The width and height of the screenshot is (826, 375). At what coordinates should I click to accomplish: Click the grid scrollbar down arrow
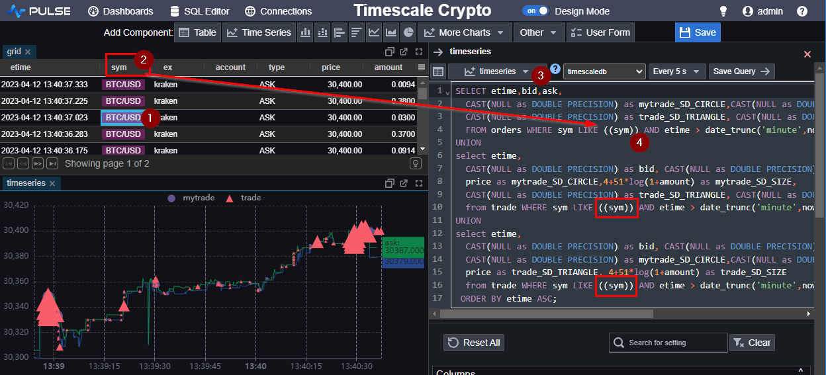422,149
